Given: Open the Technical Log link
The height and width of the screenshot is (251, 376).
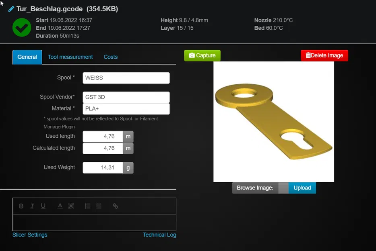Looking at the screenshot, I should 159,235.
